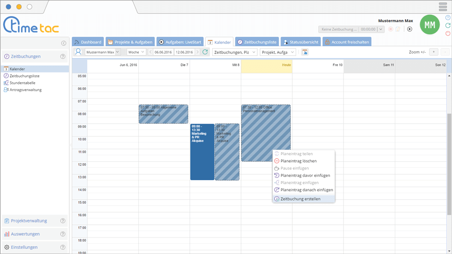
Task: Click the start time tracking play icon
Action: coord(409,29)
